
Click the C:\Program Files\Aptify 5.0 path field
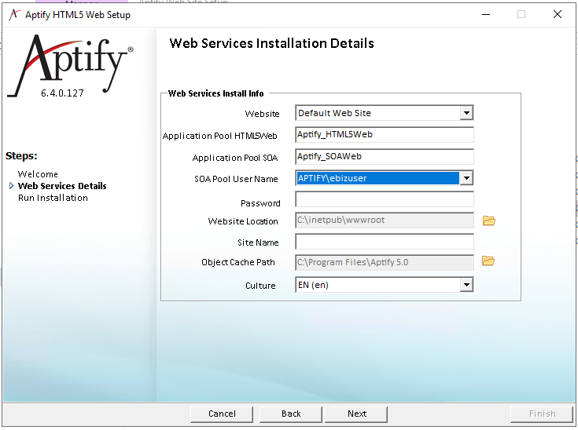click(x=384, y=262)
